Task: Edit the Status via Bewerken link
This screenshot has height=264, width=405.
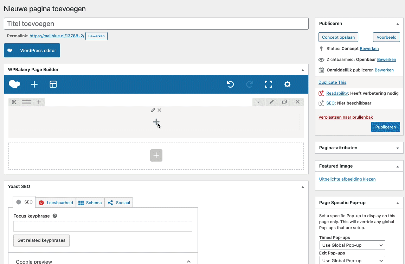Action: [369, 49]
